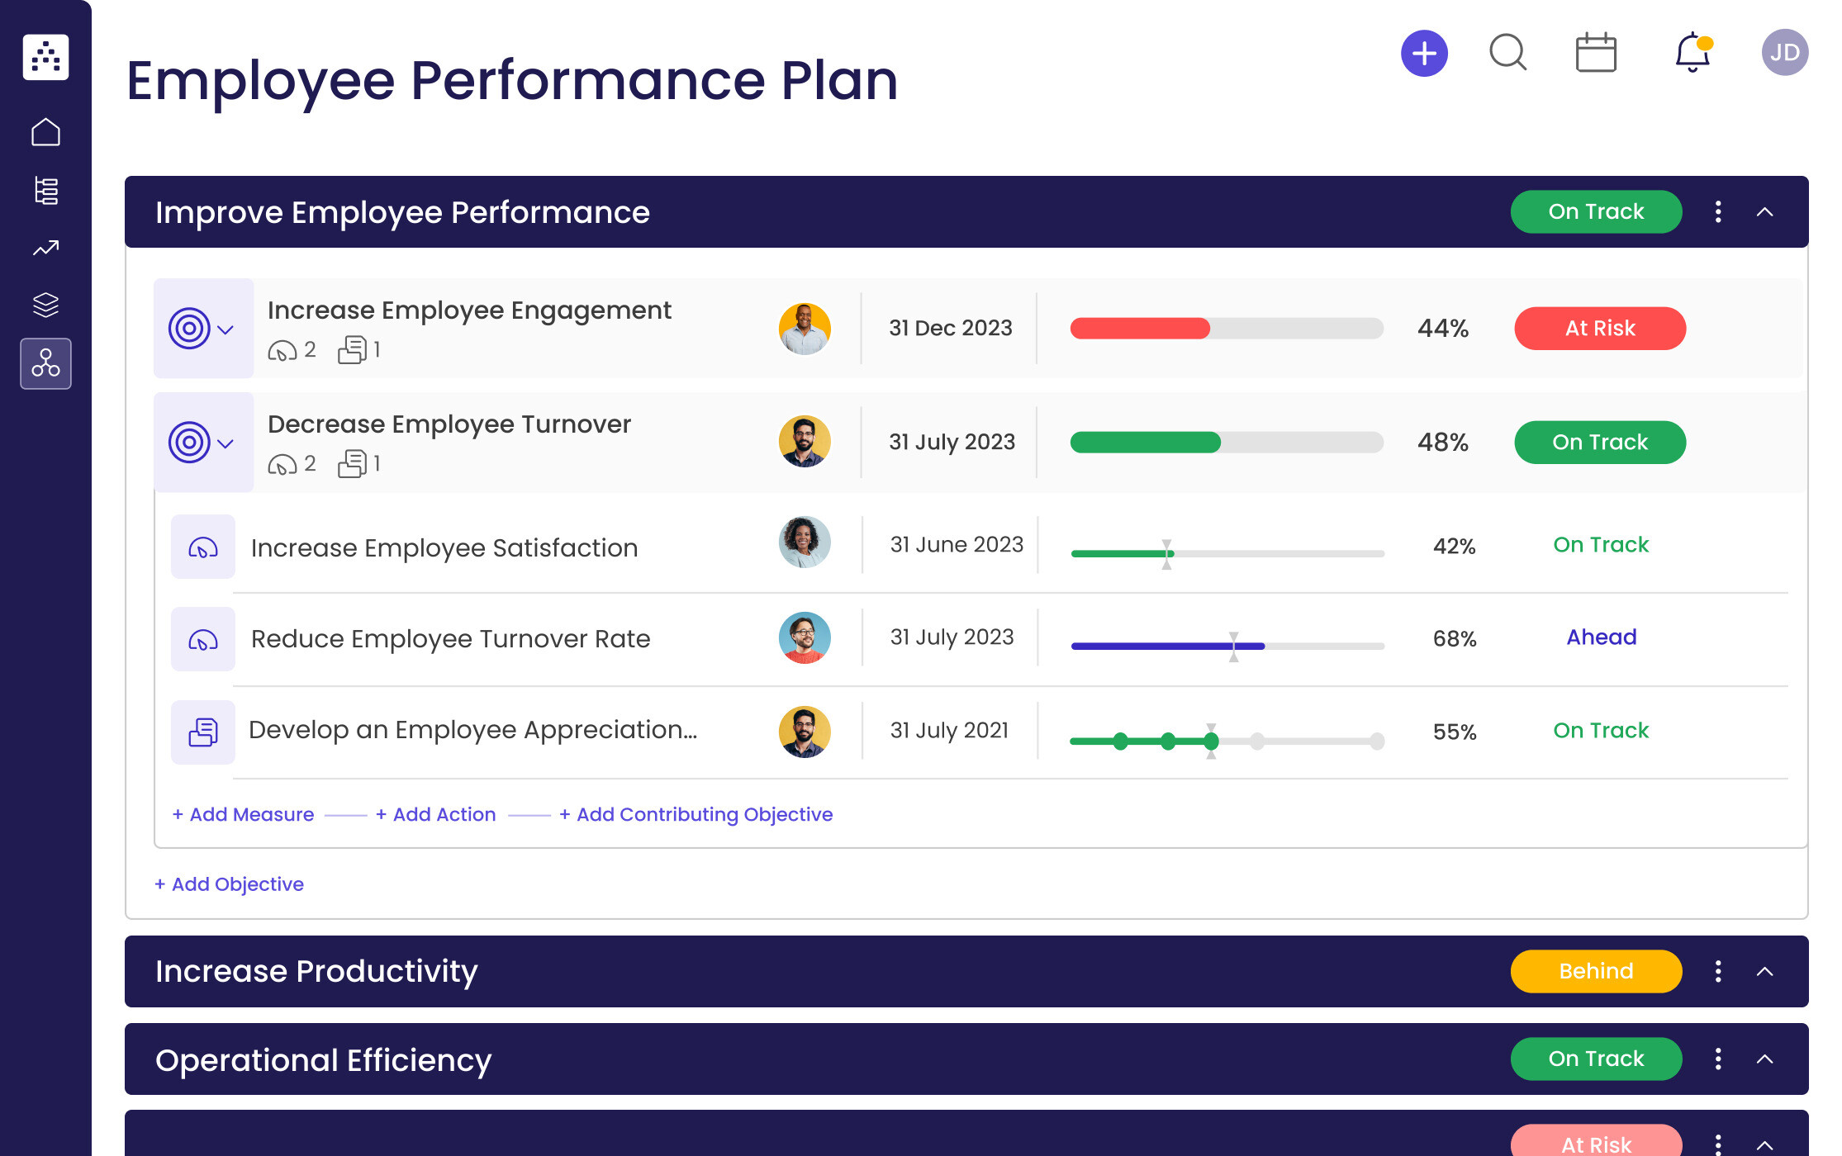Click the org chart/network sidebar icon

[45, 365]
